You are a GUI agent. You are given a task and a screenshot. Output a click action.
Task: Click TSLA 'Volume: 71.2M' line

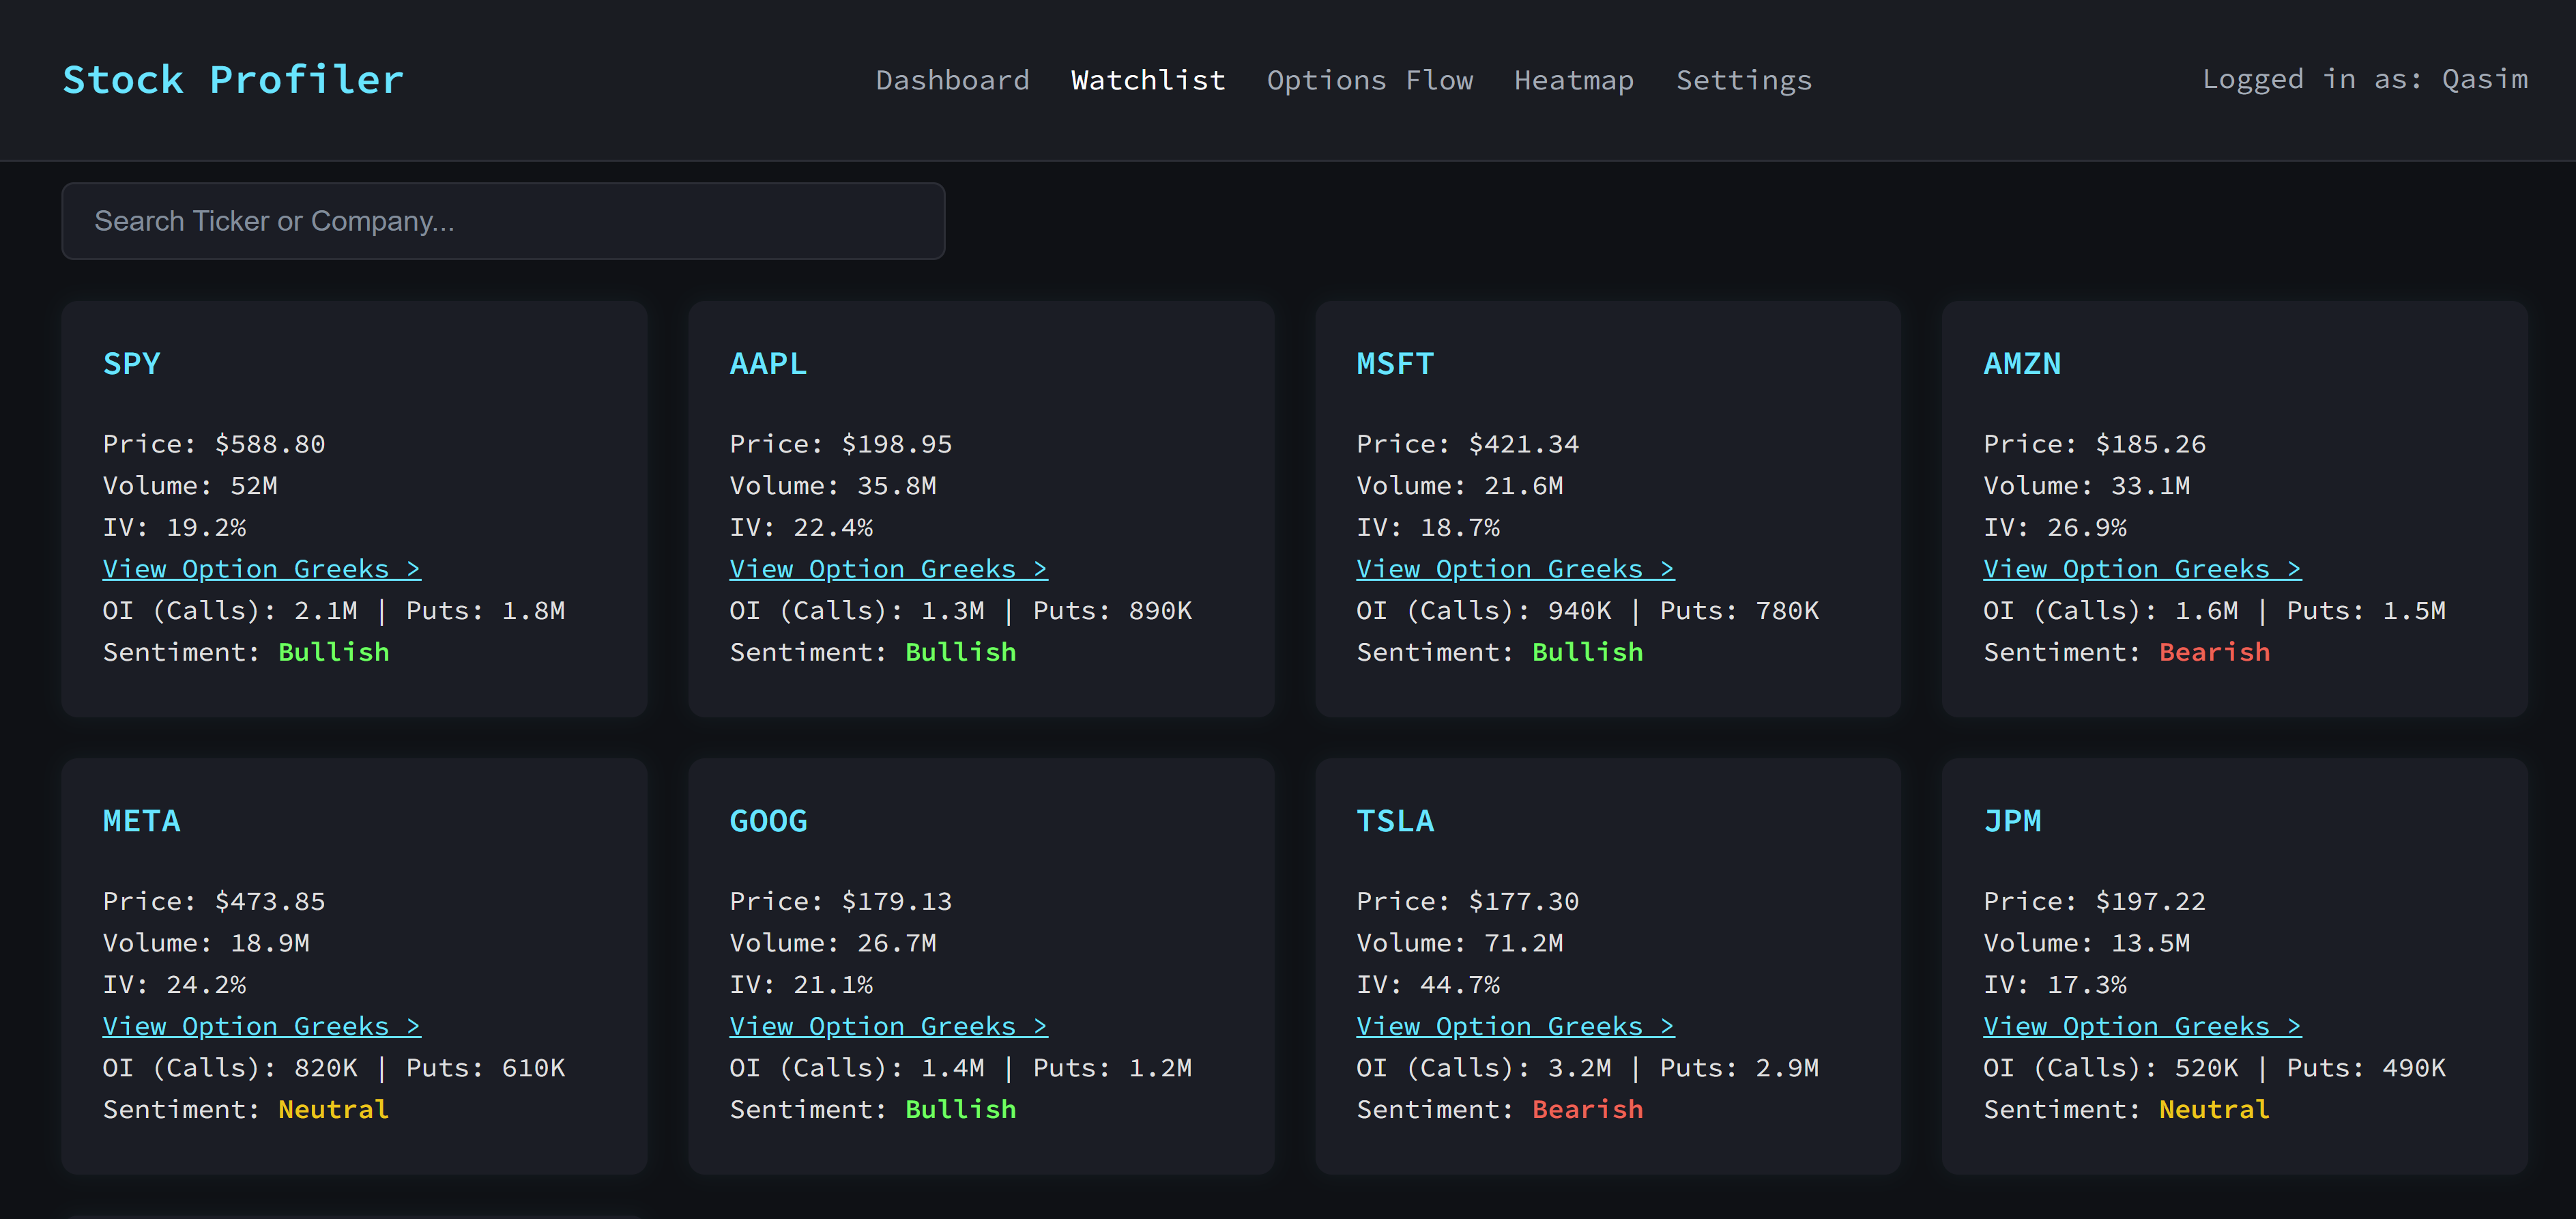click(1460, 943)
